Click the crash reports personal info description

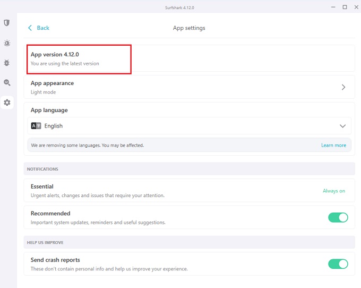pyautogui.click(x=109, y=269)
